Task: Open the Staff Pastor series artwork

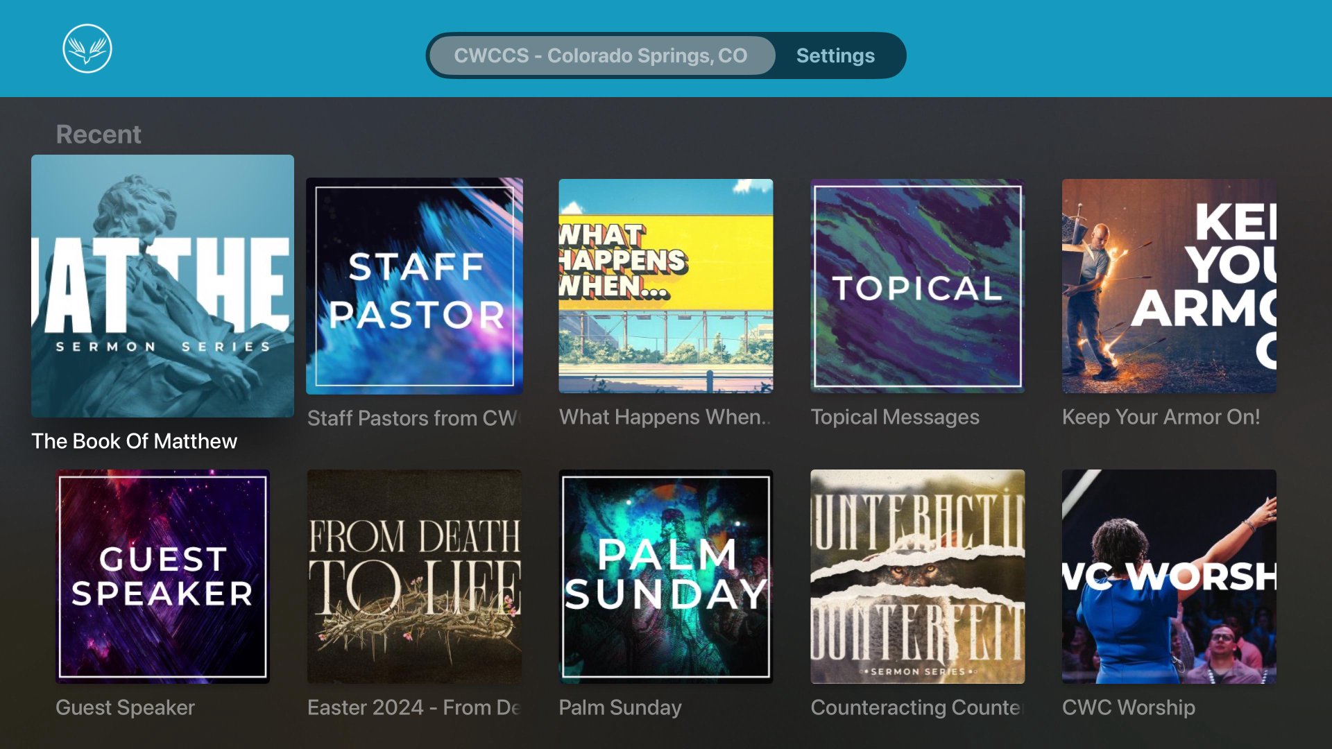Action: tap(414, 286)
